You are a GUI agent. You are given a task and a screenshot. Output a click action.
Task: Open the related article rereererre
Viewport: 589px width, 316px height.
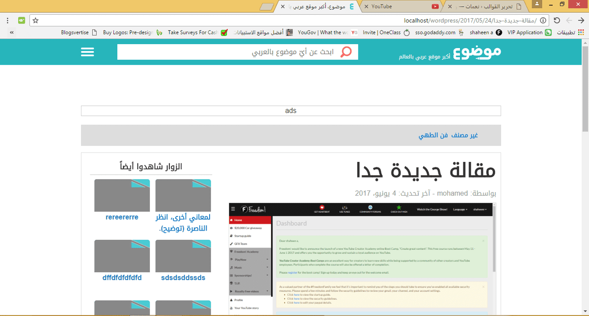122,217
